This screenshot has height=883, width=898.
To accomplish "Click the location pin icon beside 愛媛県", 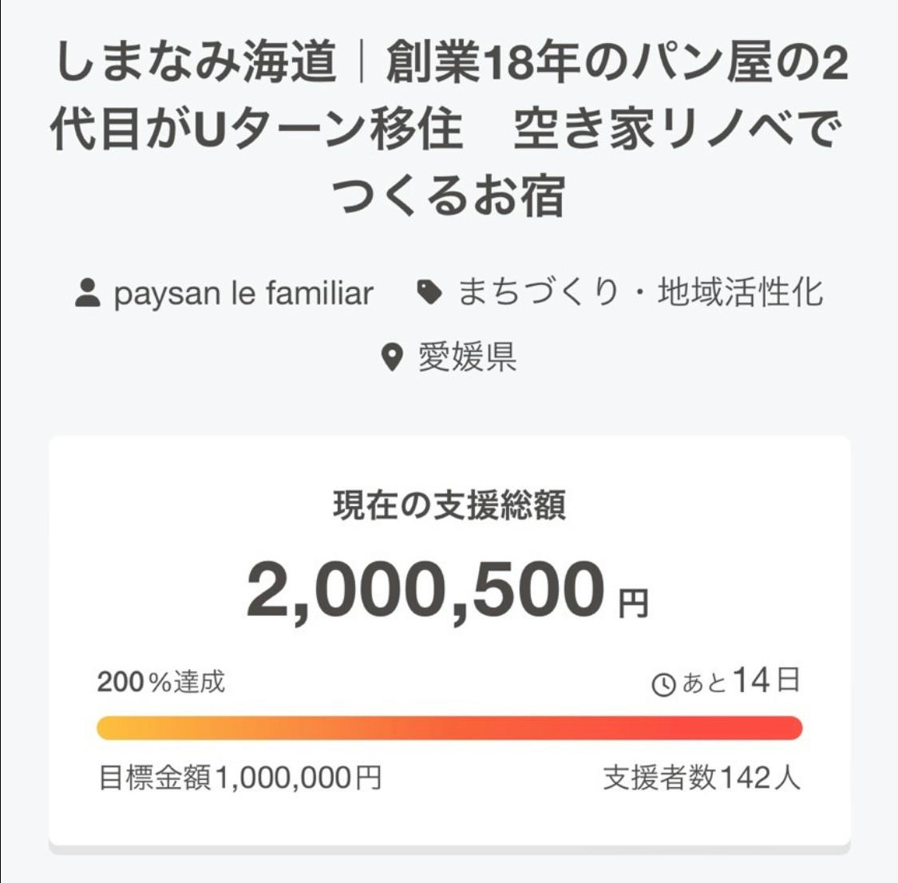I will pos(391,357).
